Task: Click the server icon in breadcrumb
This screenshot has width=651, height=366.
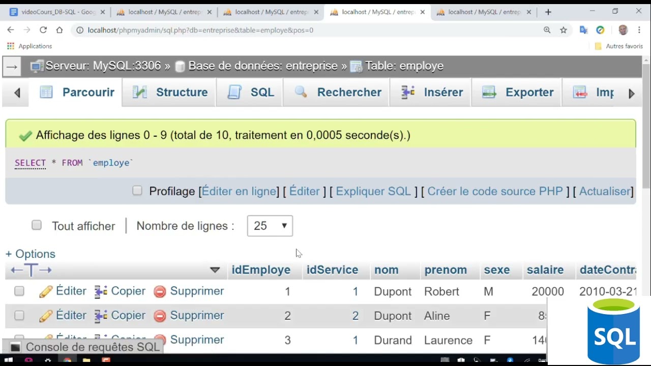Action: pos(37,66)
